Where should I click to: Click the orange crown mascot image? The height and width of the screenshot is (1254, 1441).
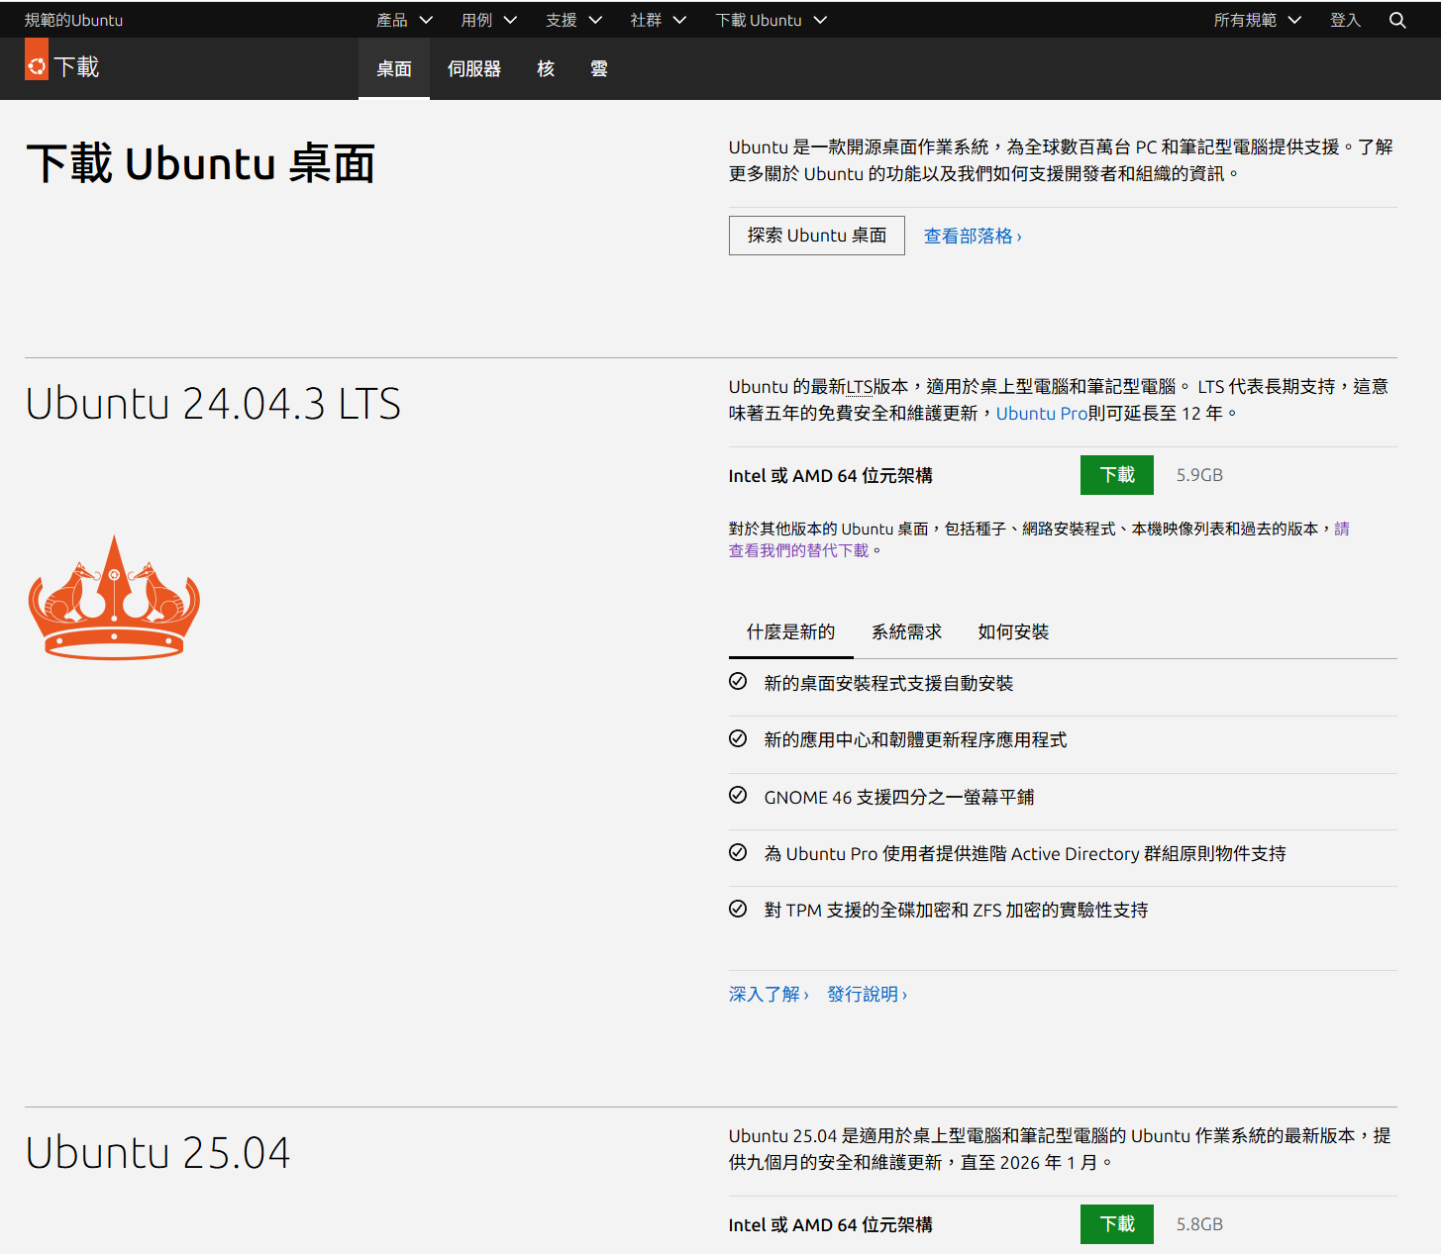114,598
